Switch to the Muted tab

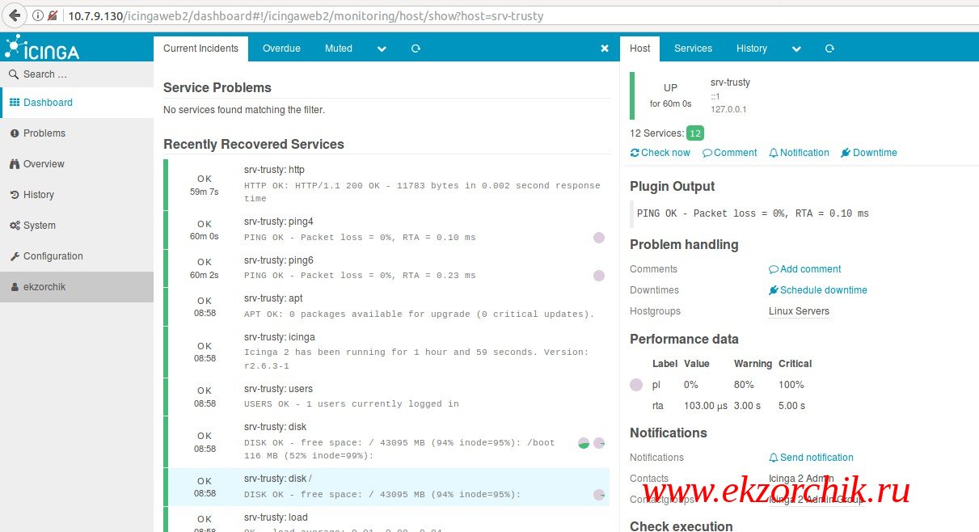point(339,49)
